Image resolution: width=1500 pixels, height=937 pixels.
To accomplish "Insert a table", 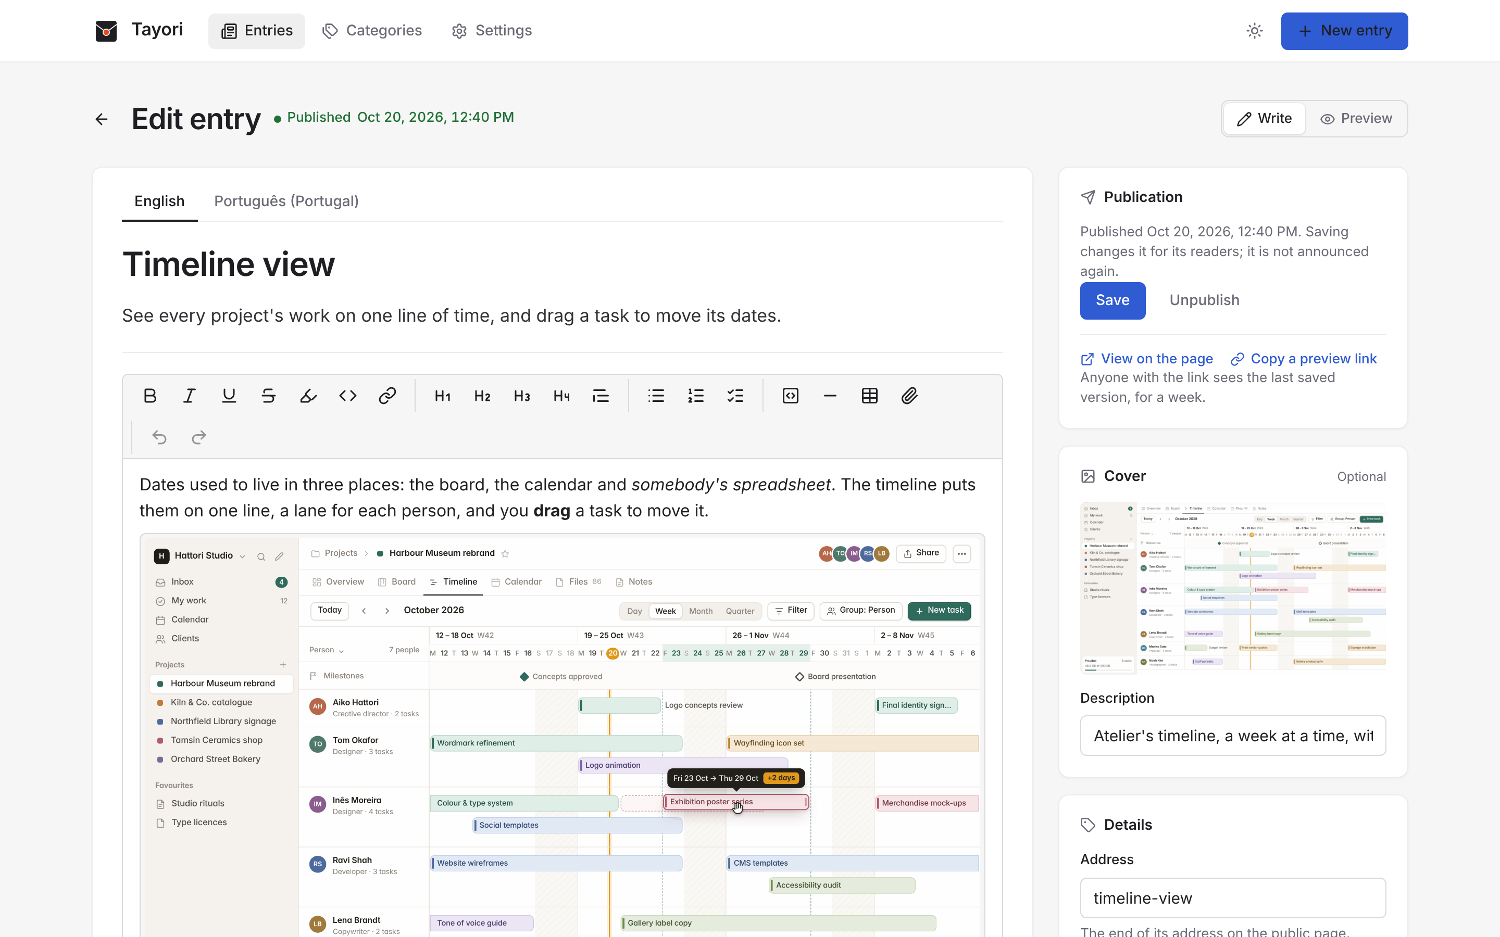I will coord(870,396).
